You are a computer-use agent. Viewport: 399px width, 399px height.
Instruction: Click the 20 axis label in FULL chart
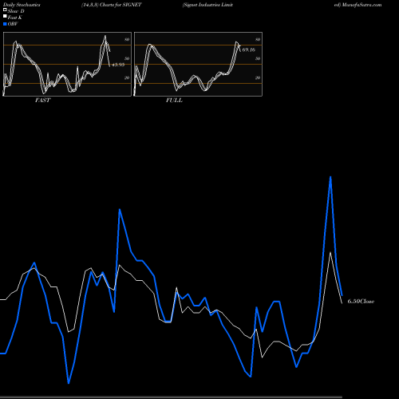click(x=258, y=77)
